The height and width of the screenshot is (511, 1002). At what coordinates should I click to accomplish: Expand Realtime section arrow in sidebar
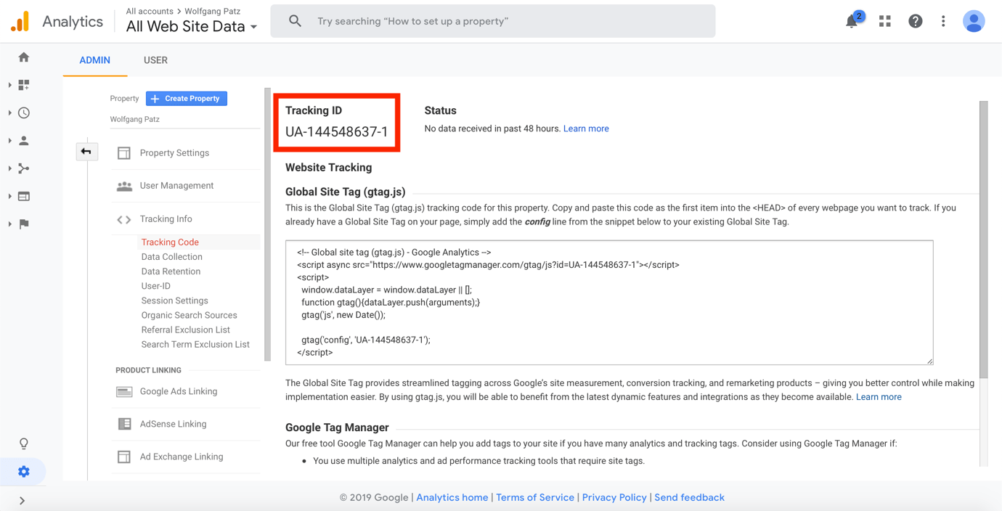[10, 113]
